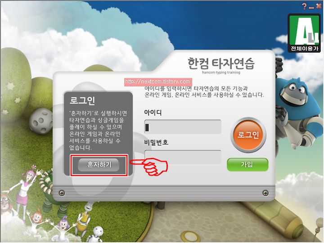
Task: Click the right screw on the panel
Action: click(x=265, y=193)
